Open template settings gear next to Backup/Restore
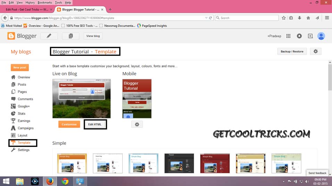 tap(315, 51)
